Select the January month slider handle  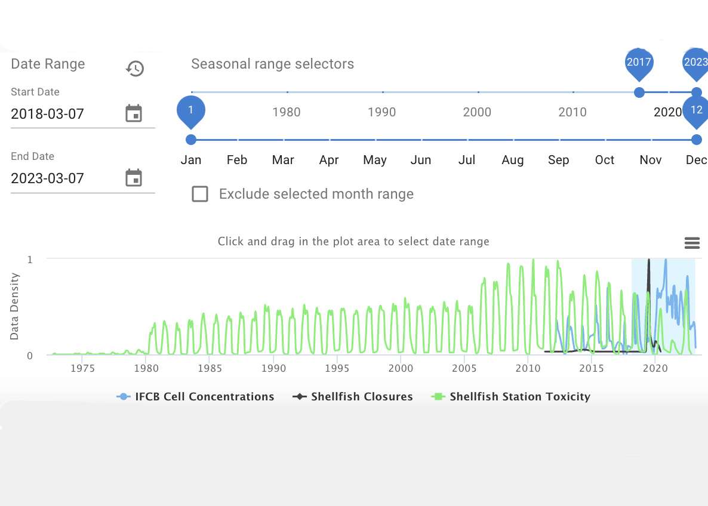coord(191,140)
